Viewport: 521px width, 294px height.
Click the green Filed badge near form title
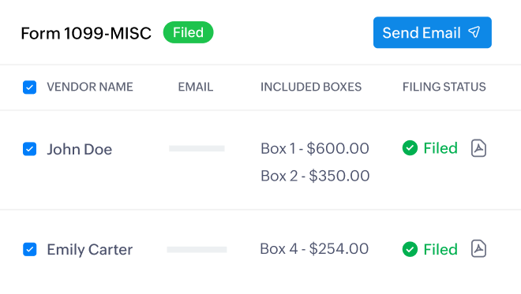tap(188, 32)
